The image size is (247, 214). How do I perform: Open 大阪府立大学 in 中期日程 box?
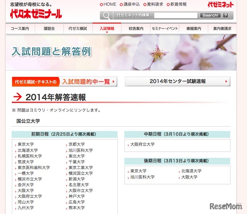[142, 144]
